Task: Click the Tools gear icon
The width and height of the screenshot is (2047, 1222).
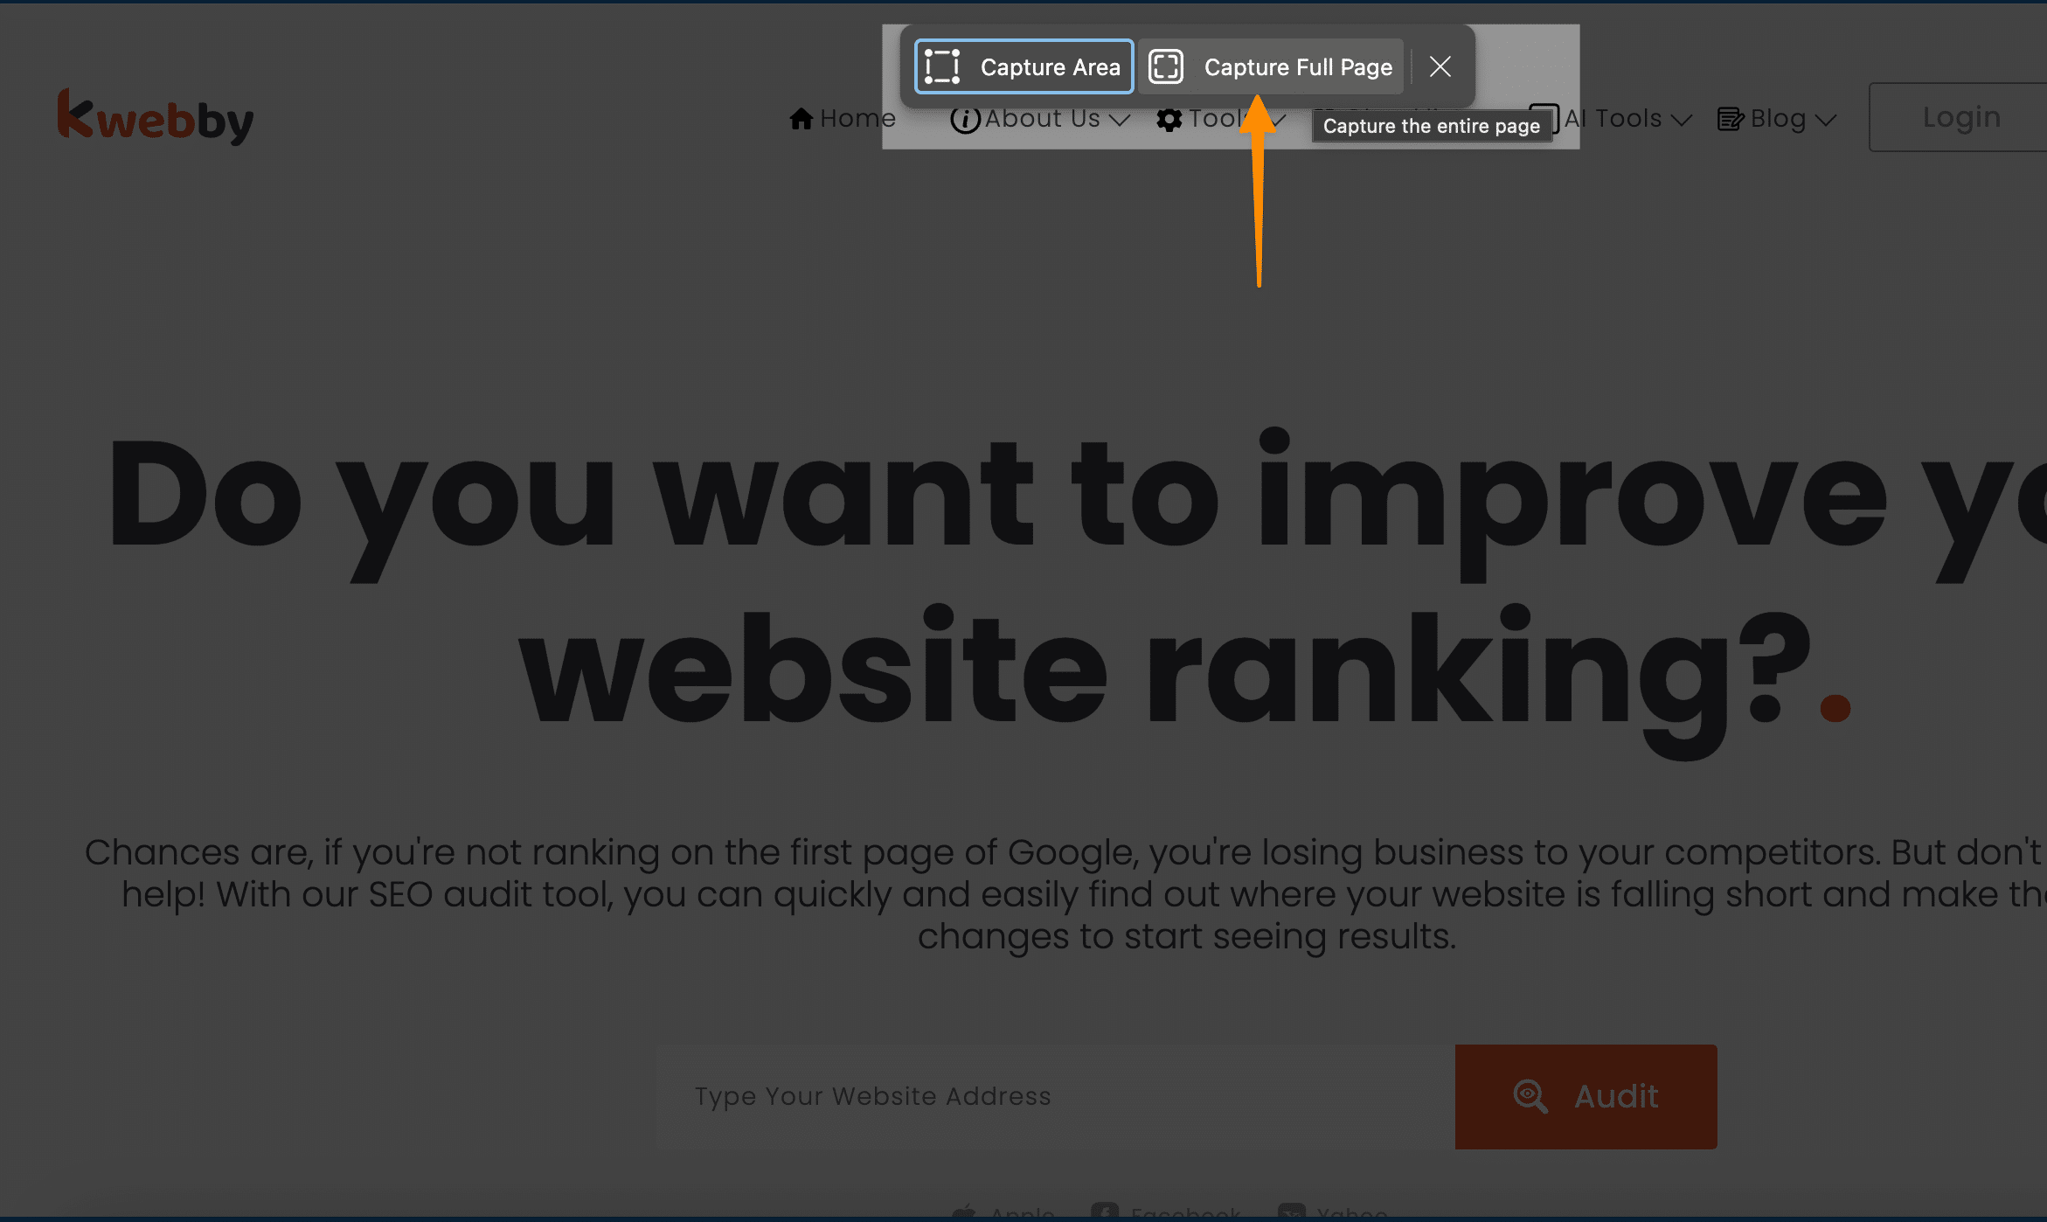Action: click(x=1170, y=118)
